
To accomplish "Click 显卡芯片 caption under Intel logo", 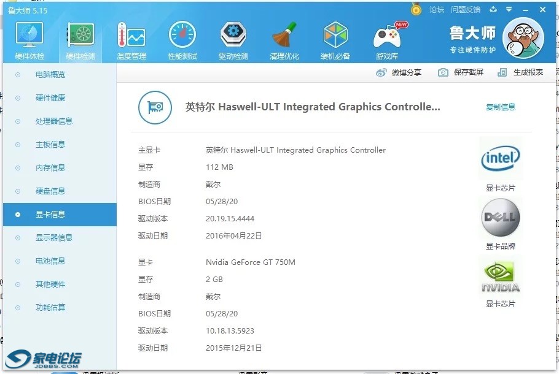I will (x=501, y=188).
